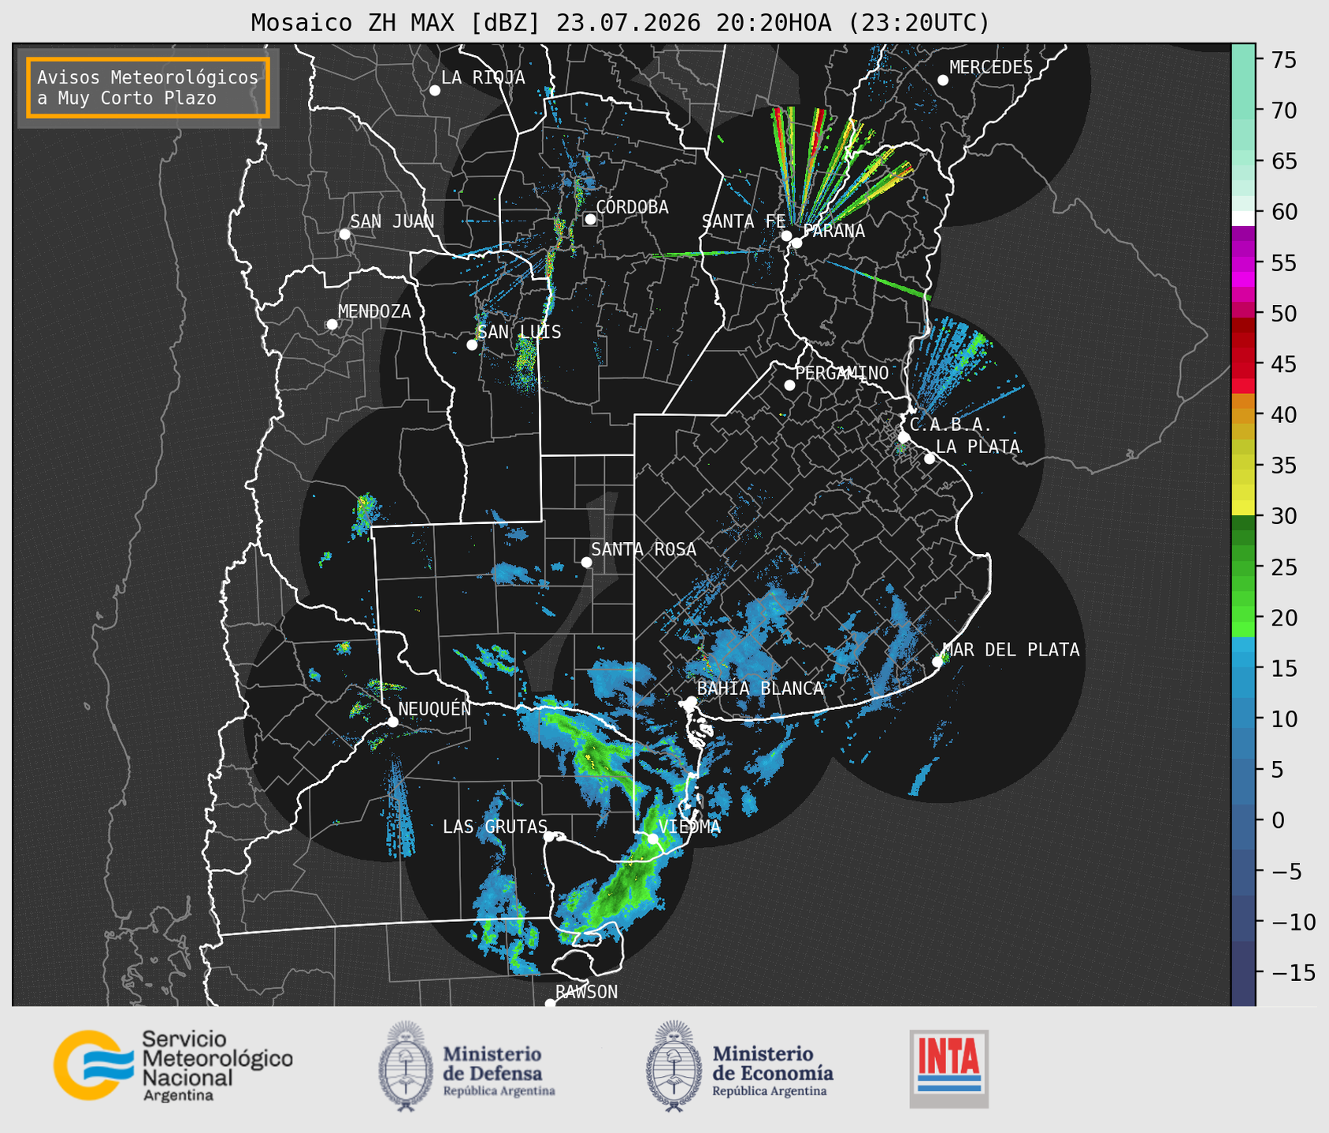Click the Bahía Blanca map label

[760, 689]
